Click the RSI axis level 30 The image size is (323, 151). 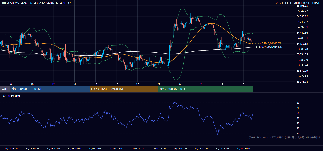(298, 128)
